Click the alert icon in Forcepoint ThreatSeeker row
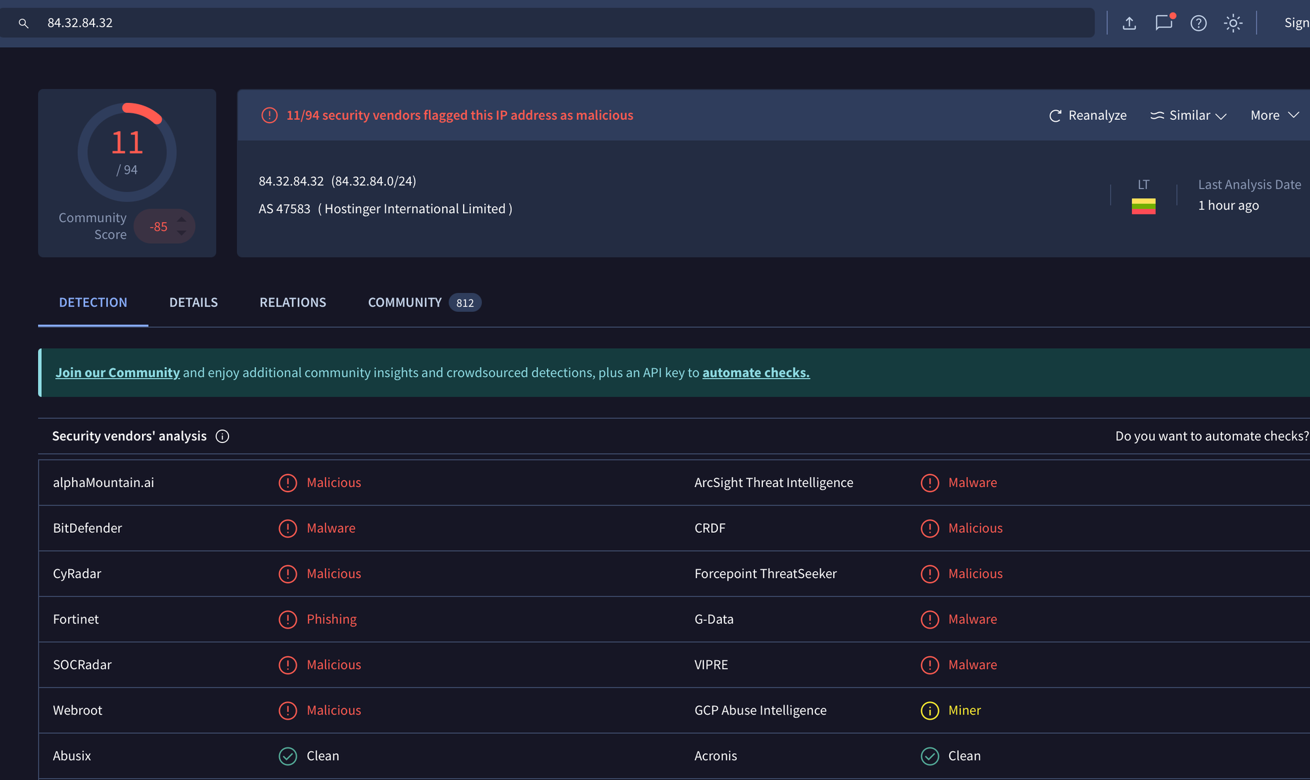The image size is (1310, 780). click(929, 574)
